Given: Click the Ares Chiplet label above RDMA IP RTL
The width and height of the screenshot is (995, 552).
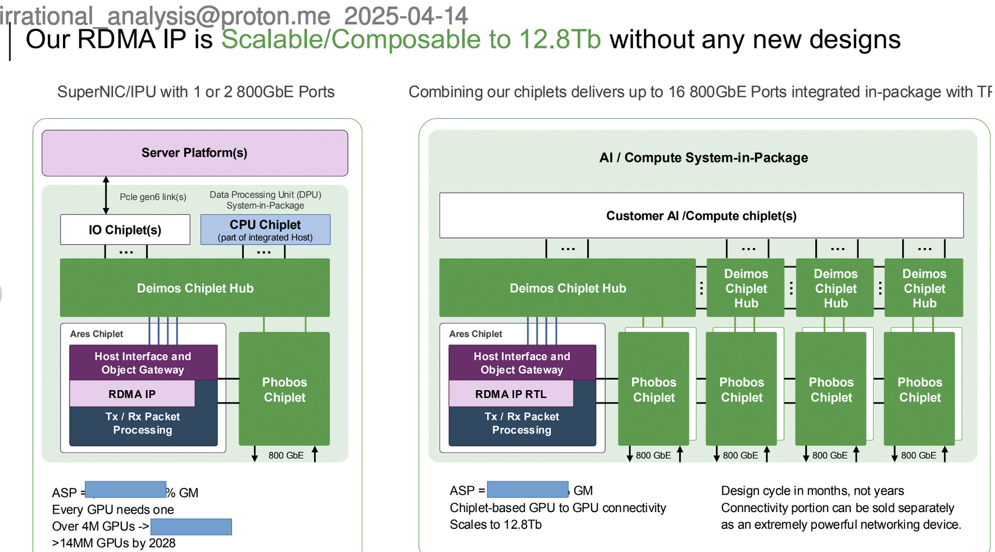Looking at the screenshot, I should point(476,334).
